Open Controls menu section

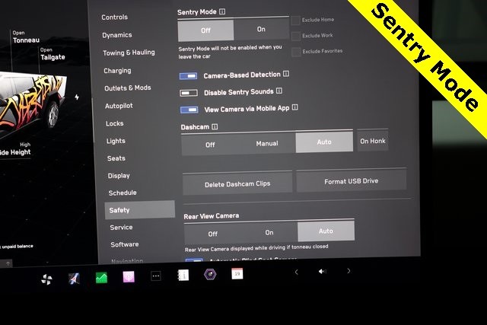click(x=115, y=17)
